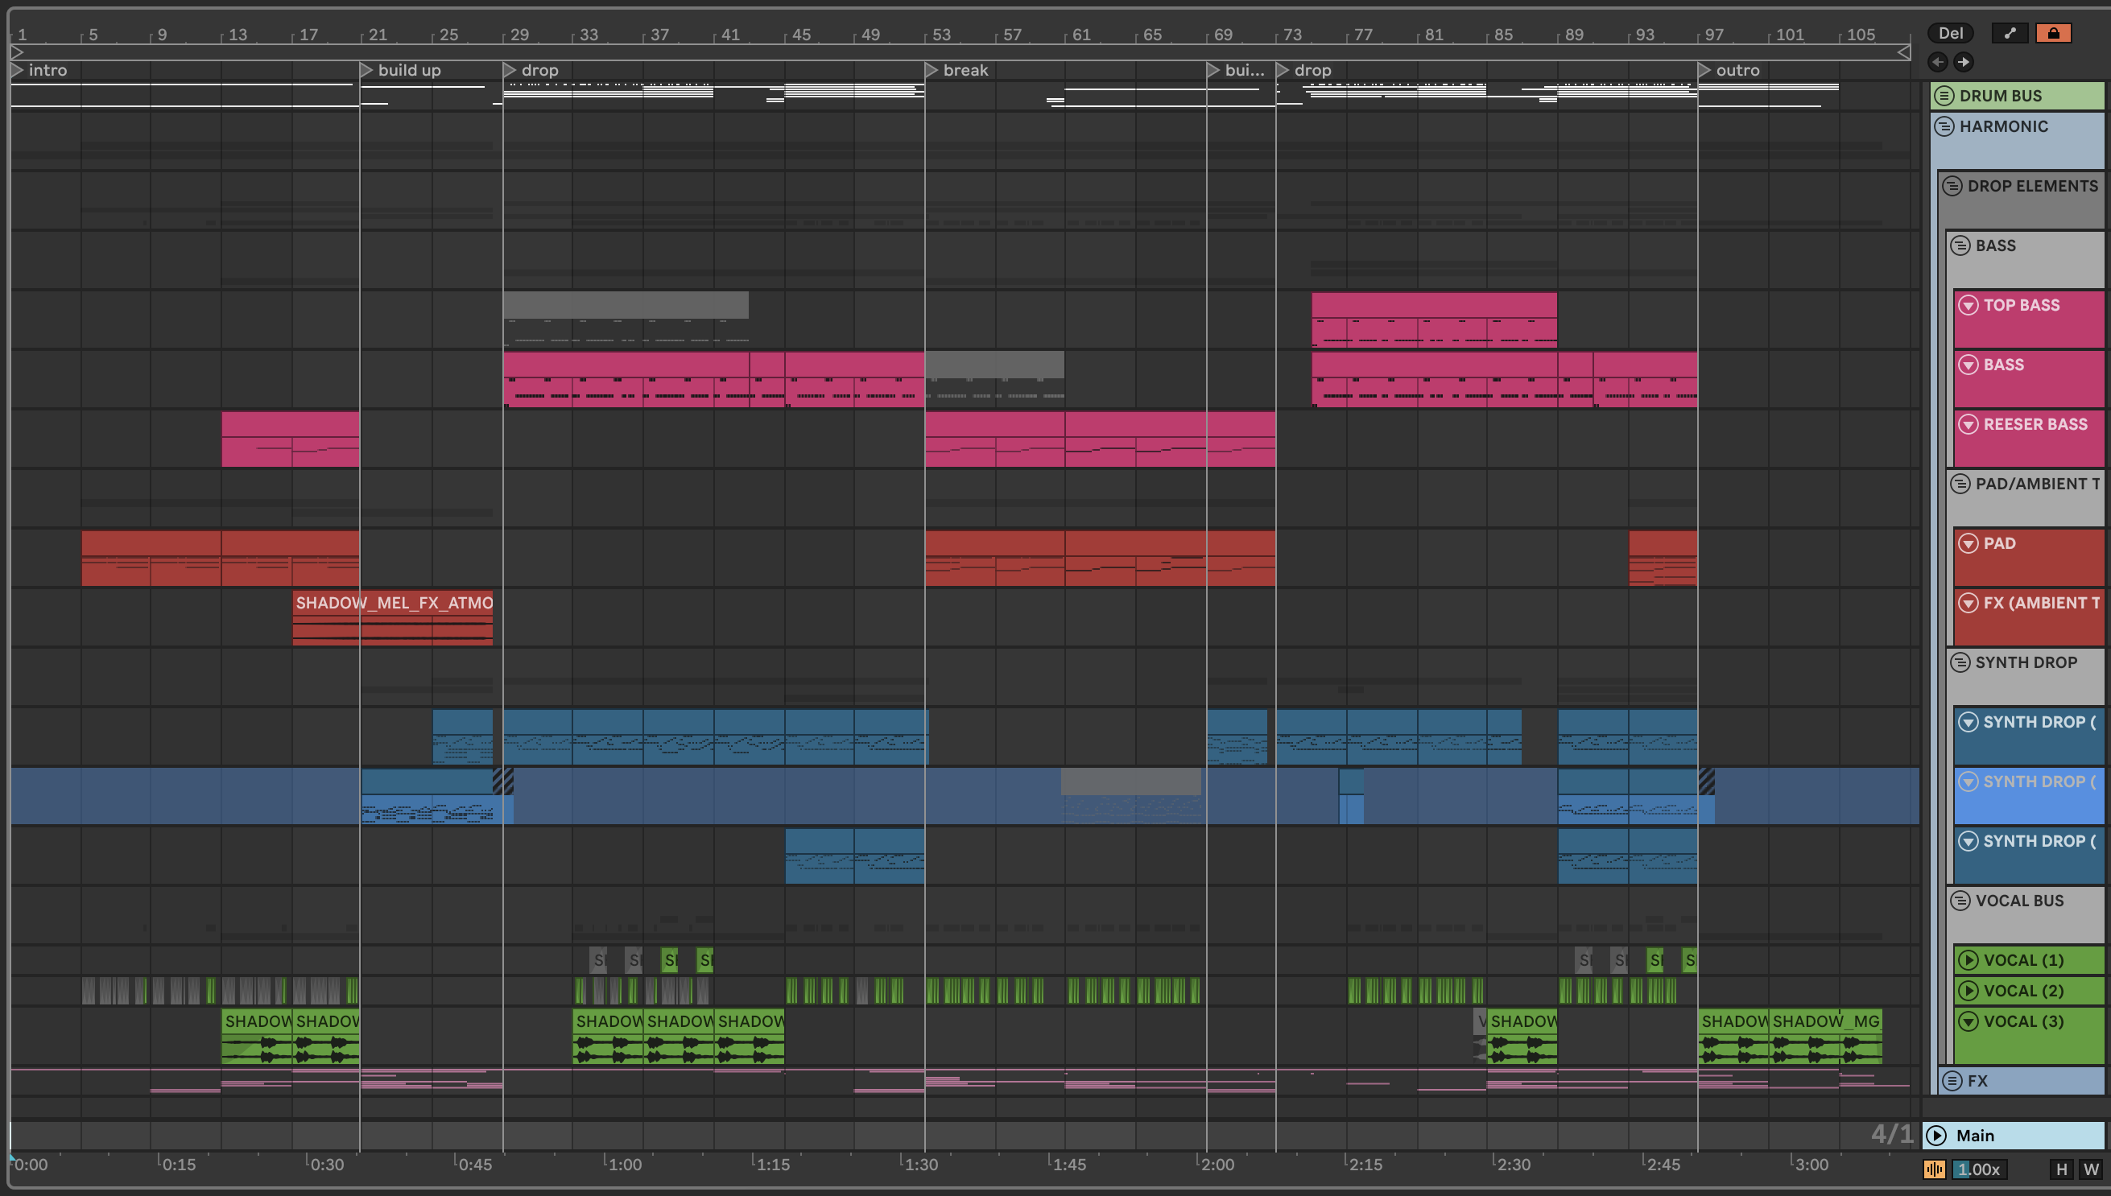
Task: Click the PAD track fold icon
Action: [1968, 543]
